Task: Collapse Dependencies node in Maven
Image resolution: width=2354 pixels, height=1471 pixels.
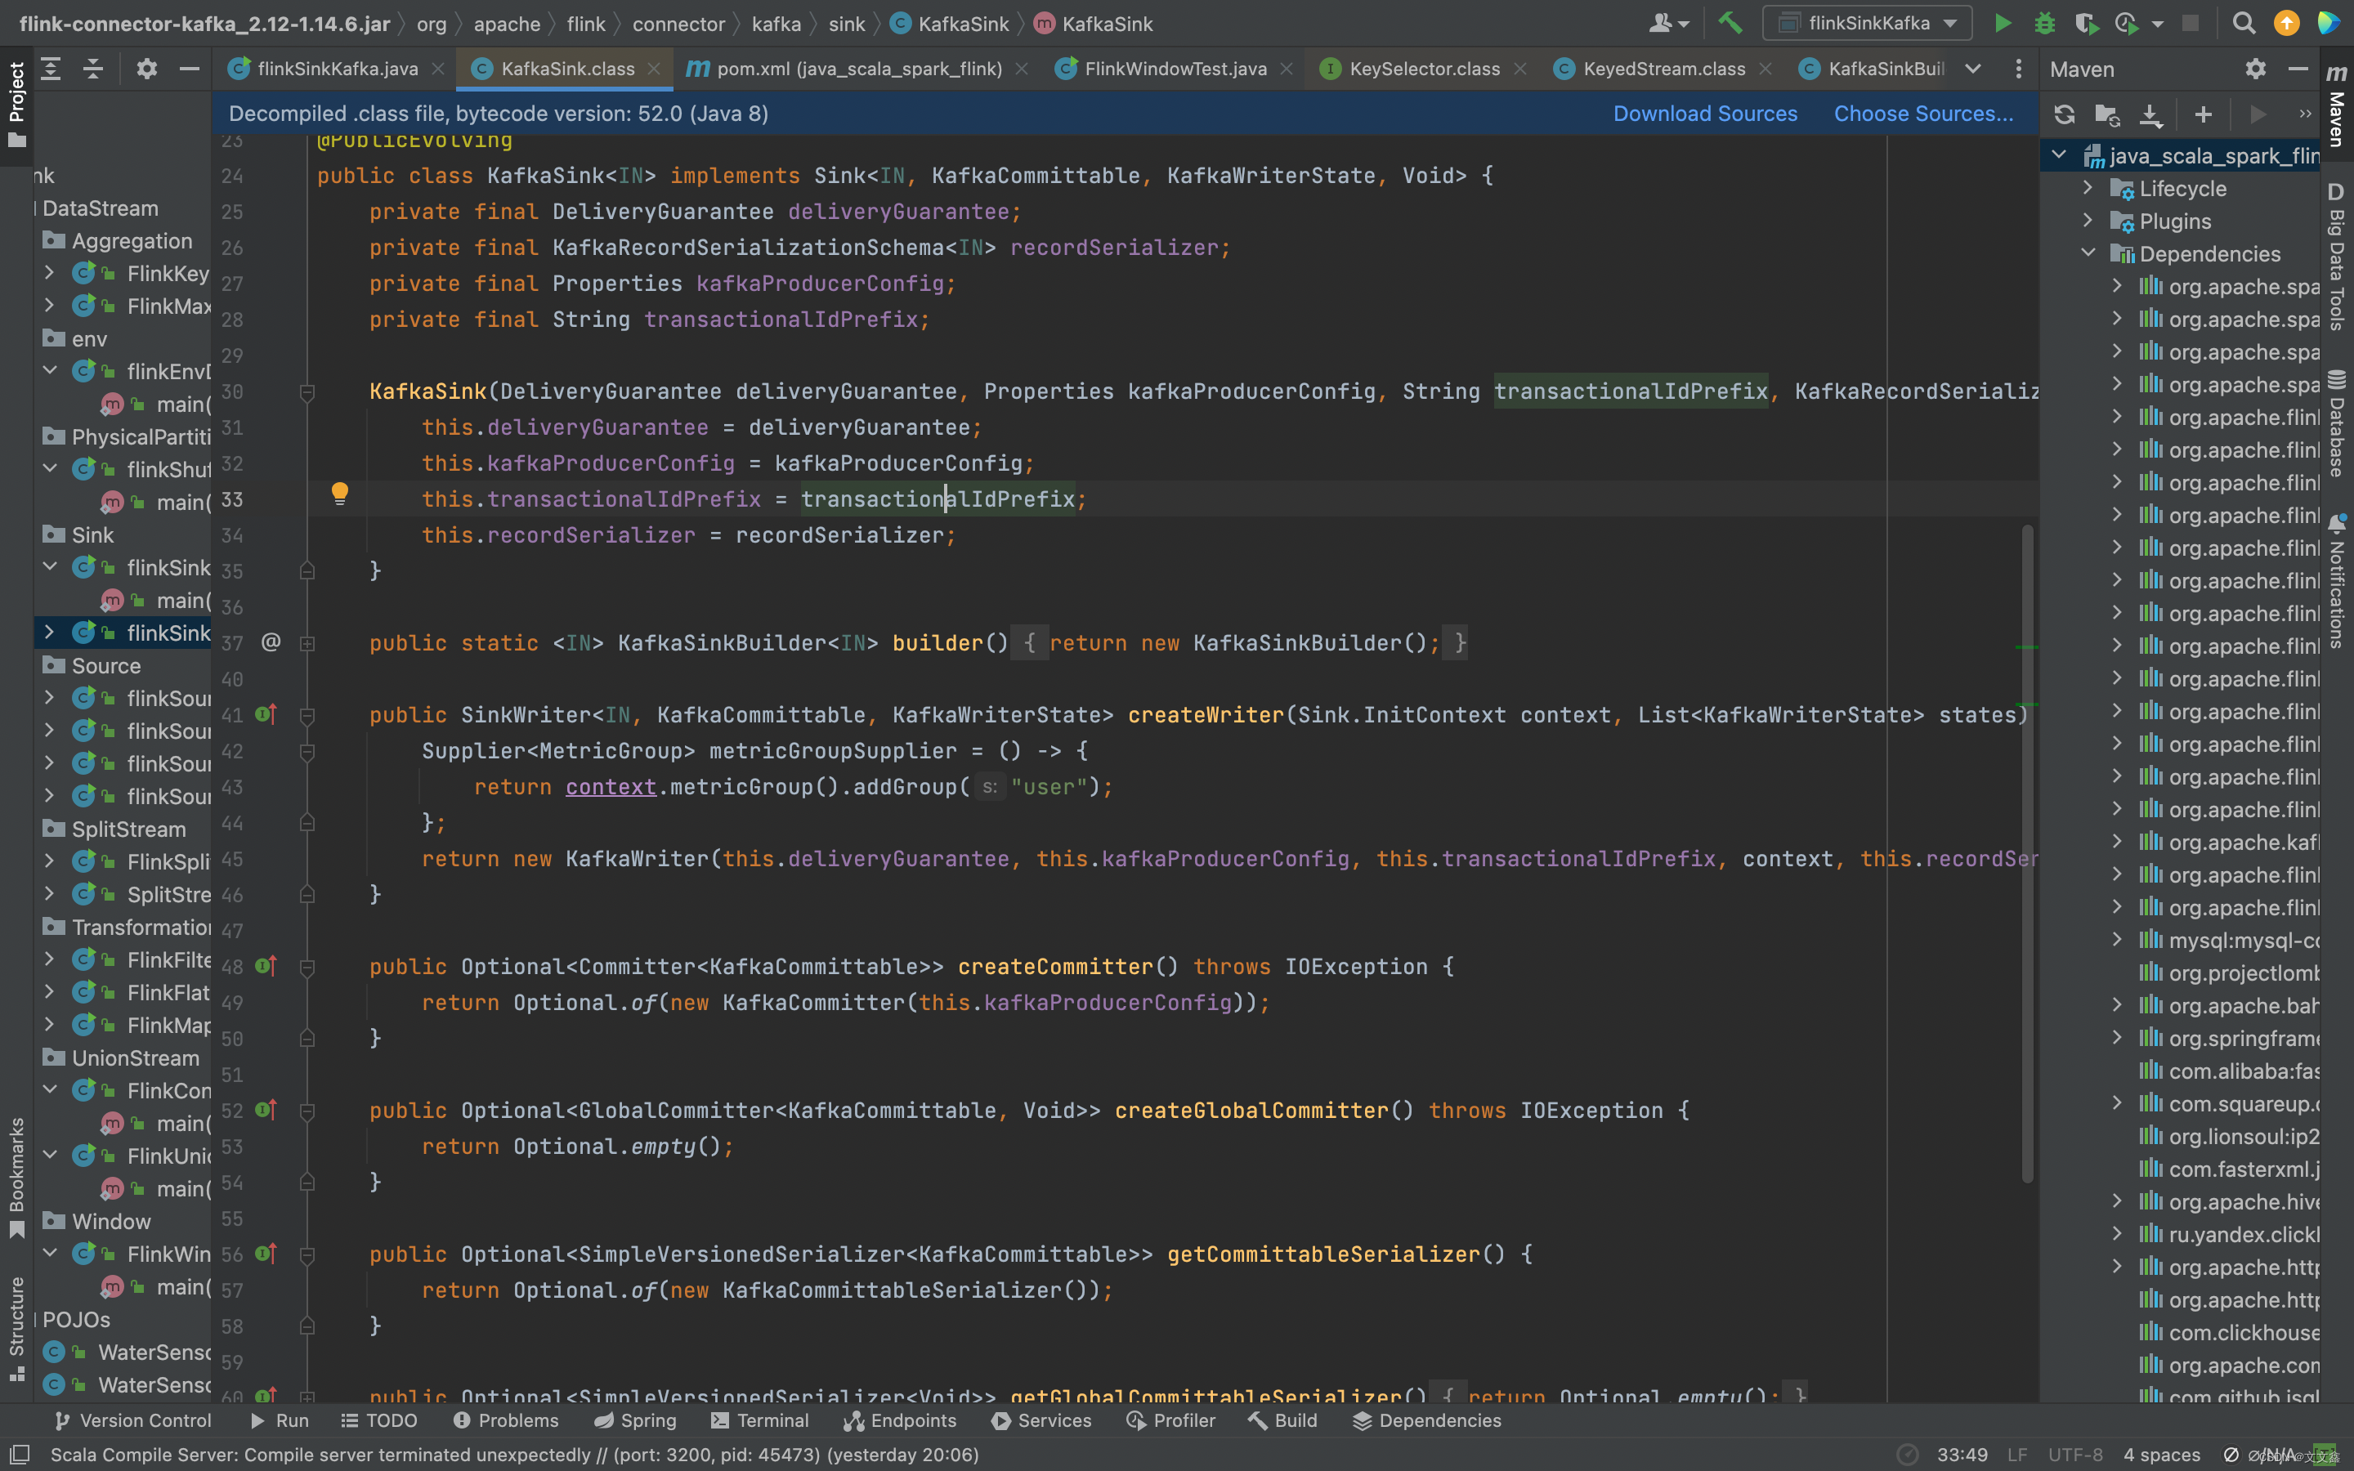Action: pos(2088,253)
